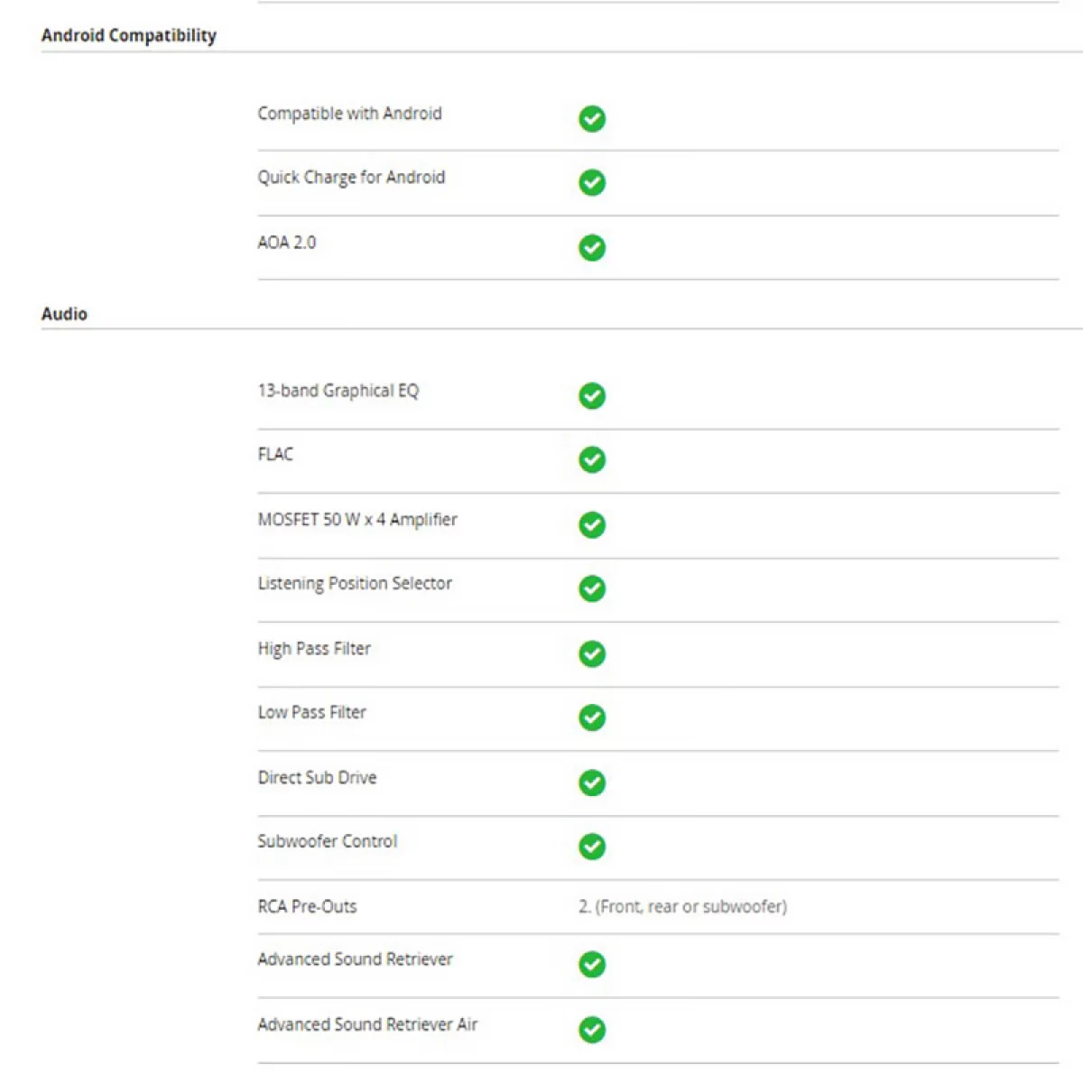Click the FLAC feature label
This screenshot has width=1083, height=1083.
pos(275,454)
